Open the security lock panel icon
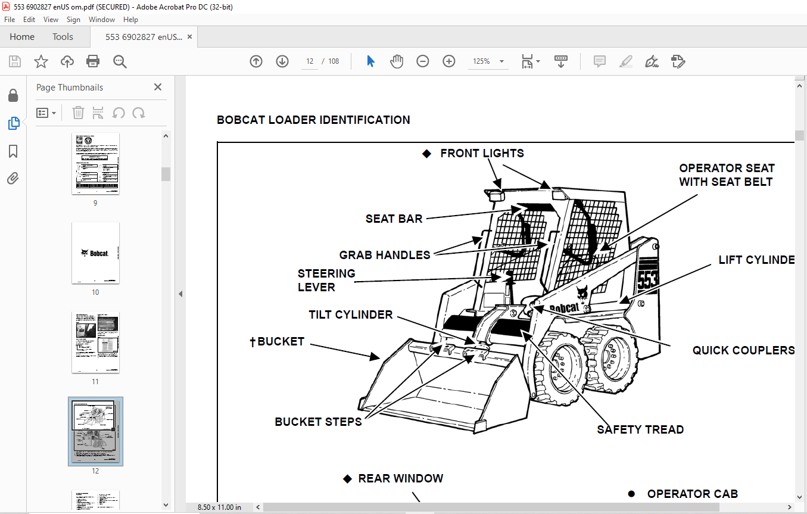The image size is (807, 514). [13, 96]
